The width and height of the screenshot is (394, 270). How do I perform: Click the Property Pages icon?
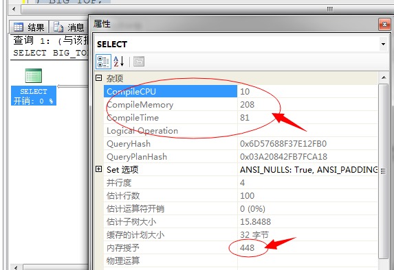139,62
